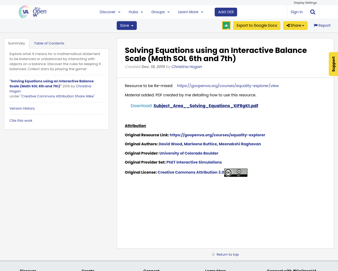Select the Summary tab

click(16, 43)
